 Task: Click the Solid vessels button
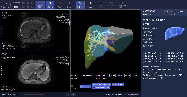(85, 86)
